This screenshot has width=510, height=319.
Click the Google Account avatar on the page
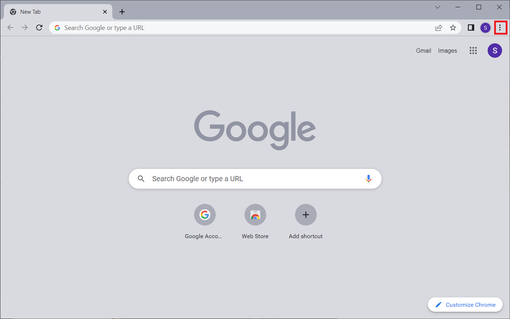click(x=495, y=50)
